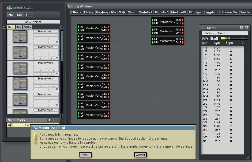This screenshot has width=252, height=162.
Task: Select DSP row 1/1 with value 1124
Action: pyautogui.click(x=223, y=48)
